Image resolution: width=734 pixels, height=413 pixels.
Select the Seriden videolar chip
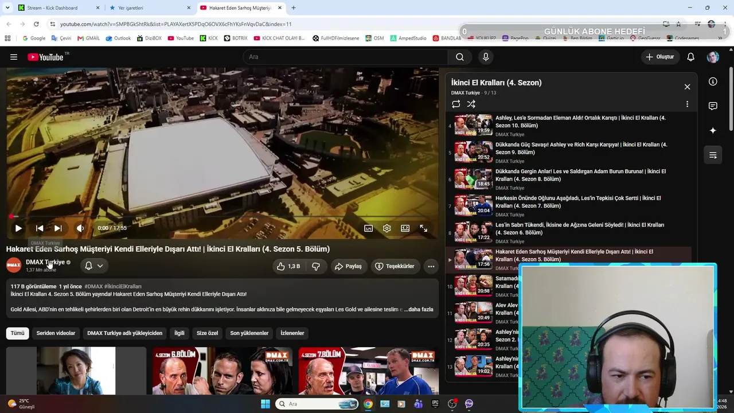pos(56,333)
